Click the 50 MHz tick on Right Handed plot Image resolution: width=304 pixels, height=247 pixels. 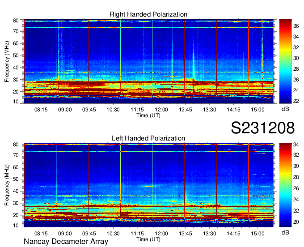(x=16, y=55)
